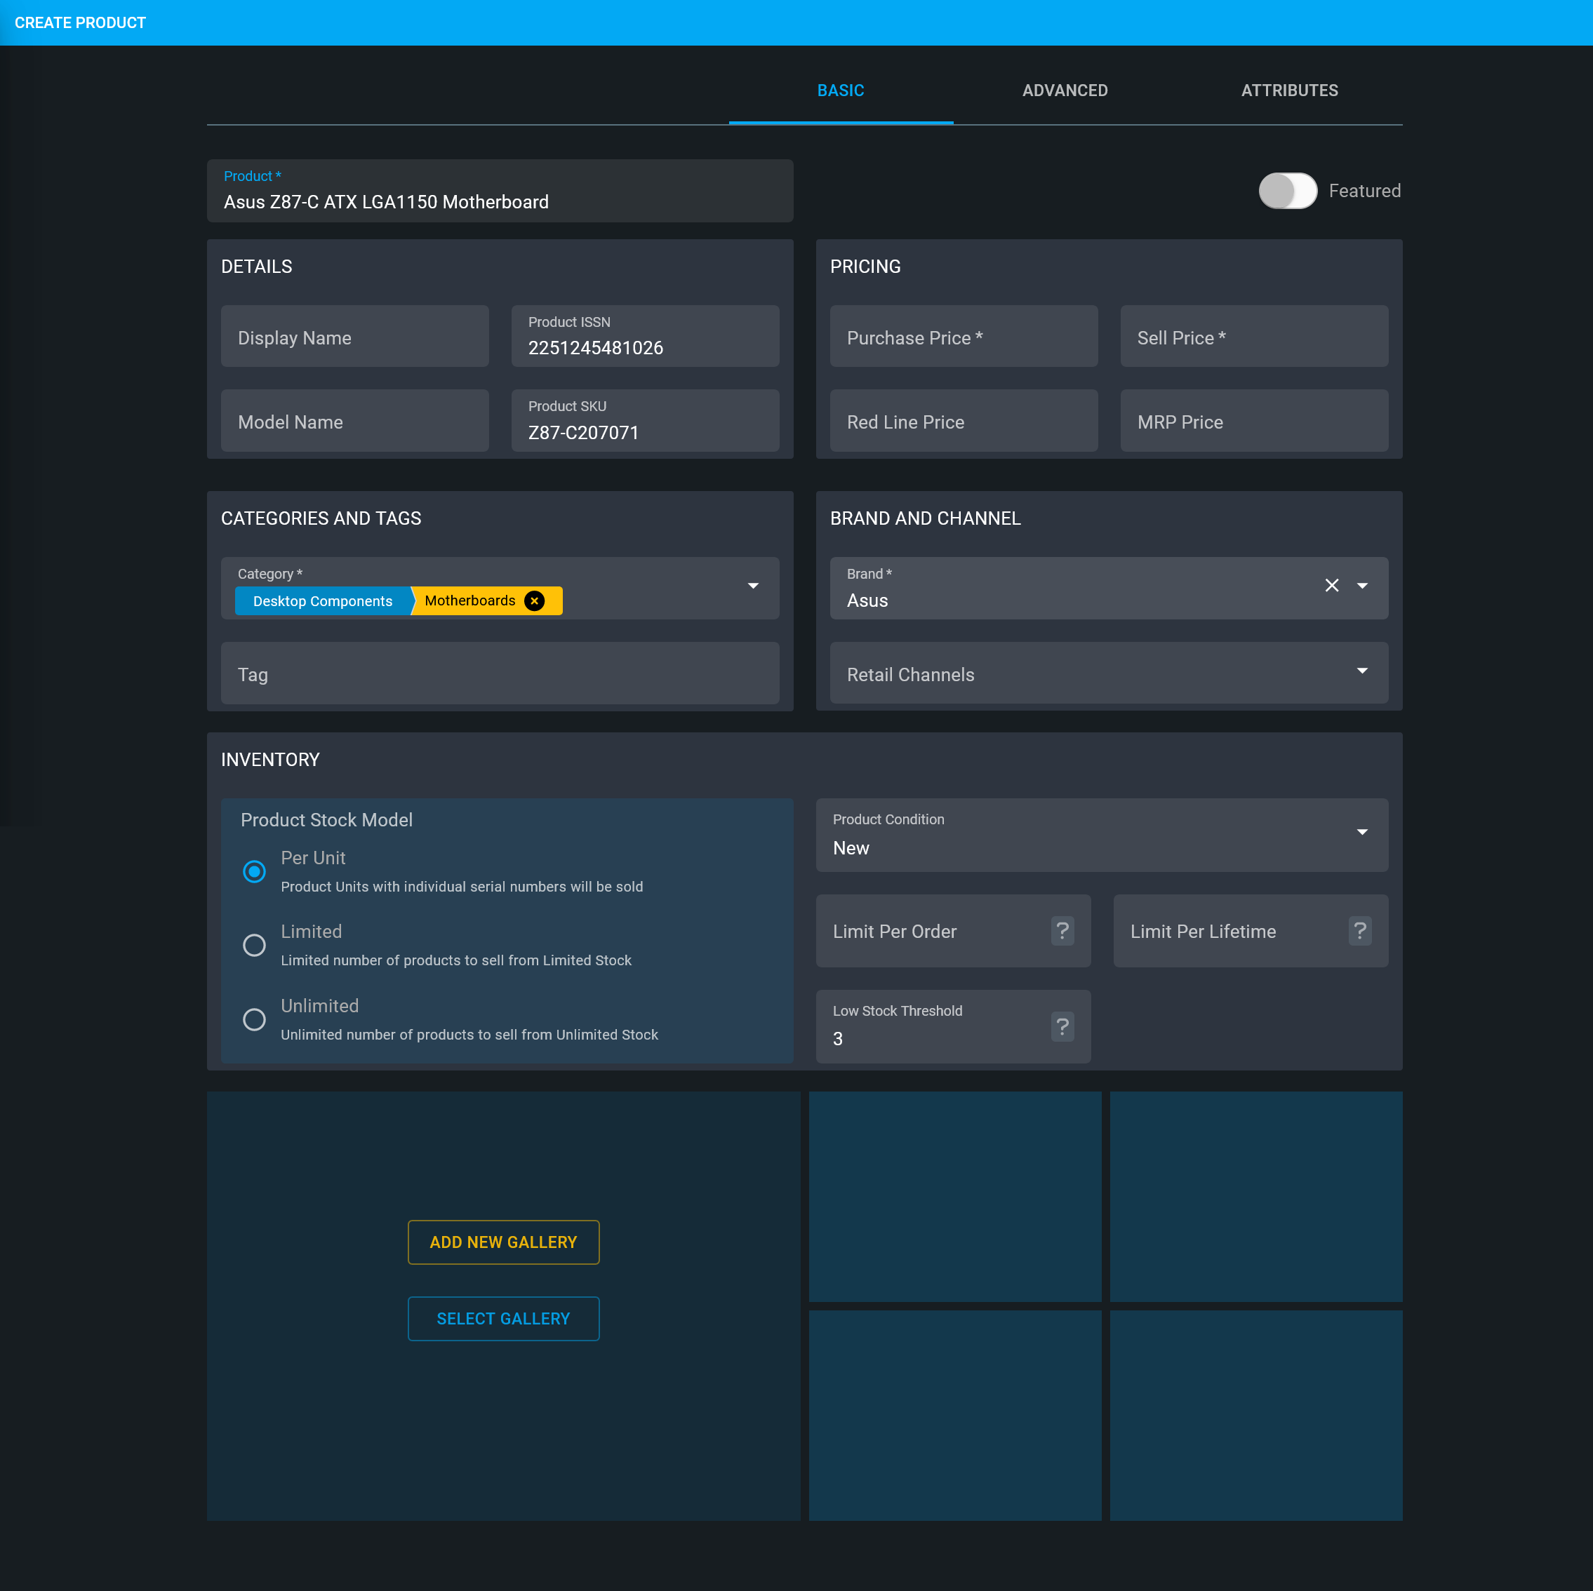
Task: Remove Motherboards category tag
Action: click(x=538, y=600)
